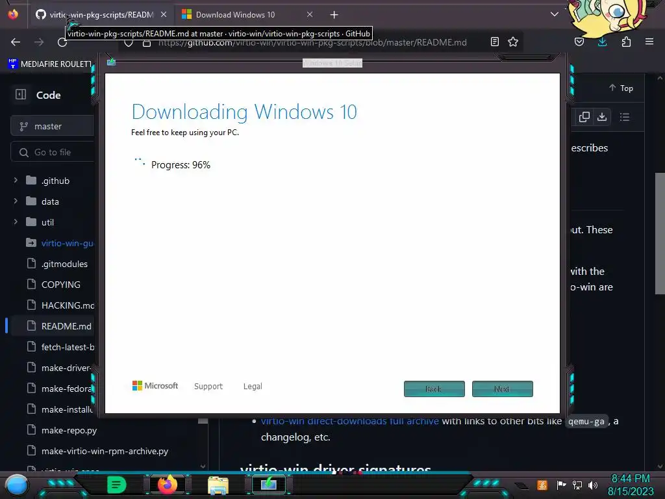This screenshot has width=665, height=499.
Task: Open the Start orb on the taskbar
Action: point(16,485)
